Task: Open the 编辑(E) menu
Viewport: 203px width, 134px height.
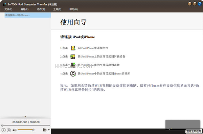Action: (24, 9)
